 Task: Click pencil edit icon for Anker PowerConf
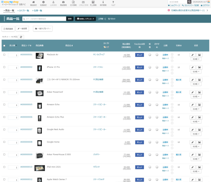pos(193,92)
